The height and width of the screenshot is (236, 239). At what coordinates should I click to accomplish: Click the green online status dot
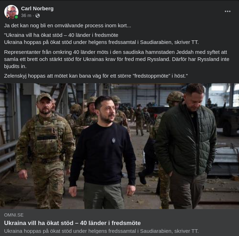click(x=16, y=17)
